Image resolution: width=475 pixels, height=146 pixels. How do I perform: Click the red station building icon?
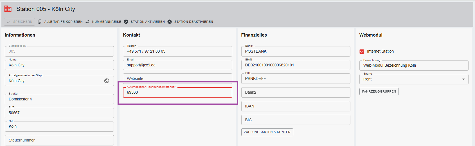pos(8,9)
